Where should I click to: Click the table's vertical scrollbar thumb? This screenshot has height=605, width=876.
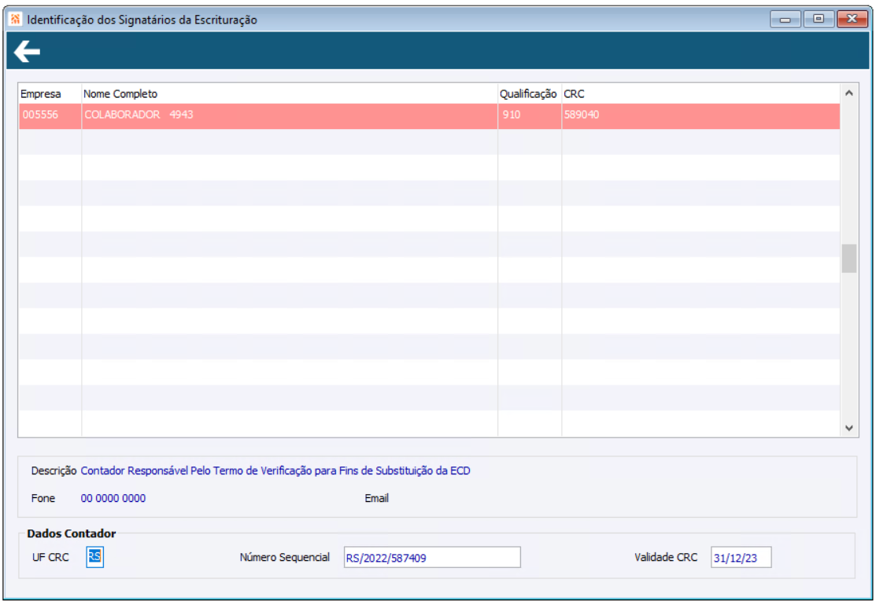point(848,258)
